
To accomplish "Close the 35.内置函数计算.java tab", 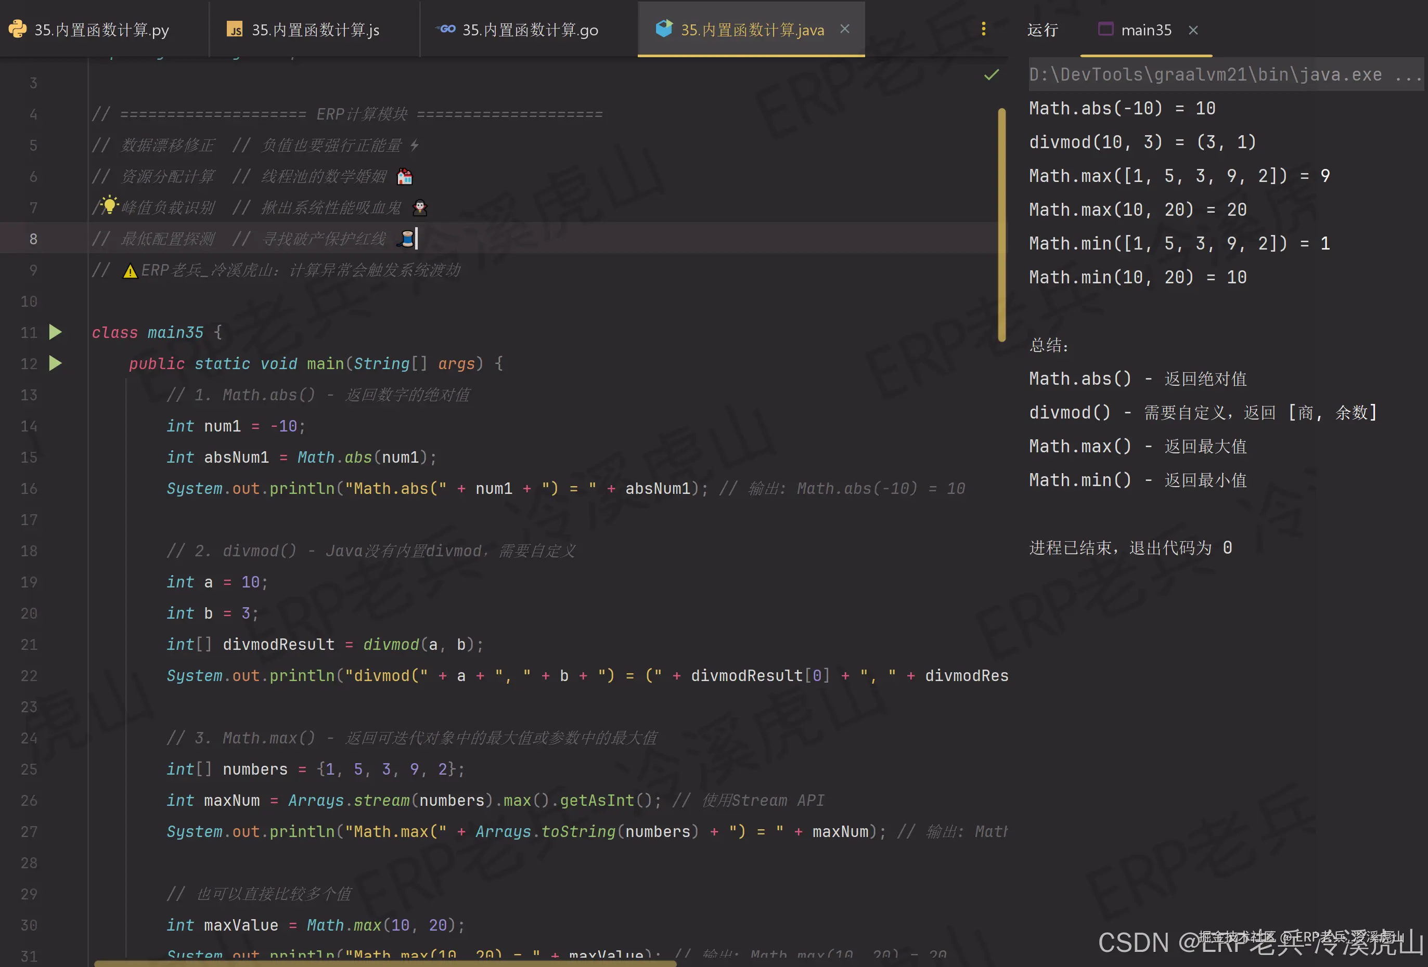I will 845,29.
